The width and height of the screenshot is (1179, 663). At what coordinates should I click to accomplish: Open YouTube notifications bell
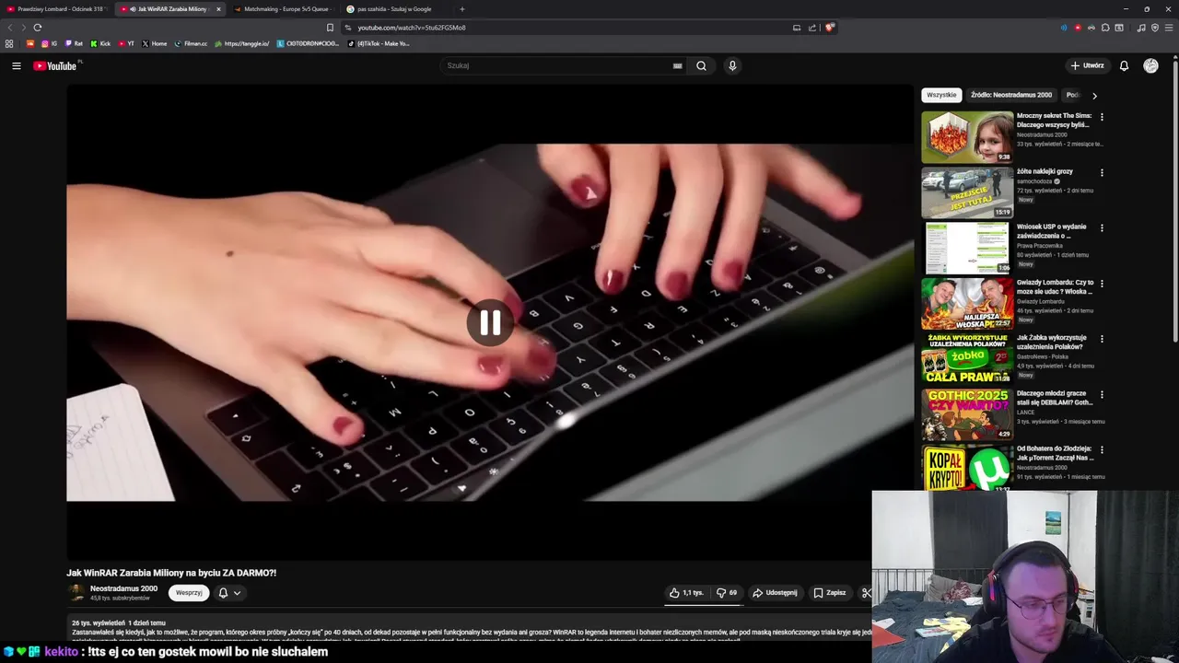[x=1124, y=65]
